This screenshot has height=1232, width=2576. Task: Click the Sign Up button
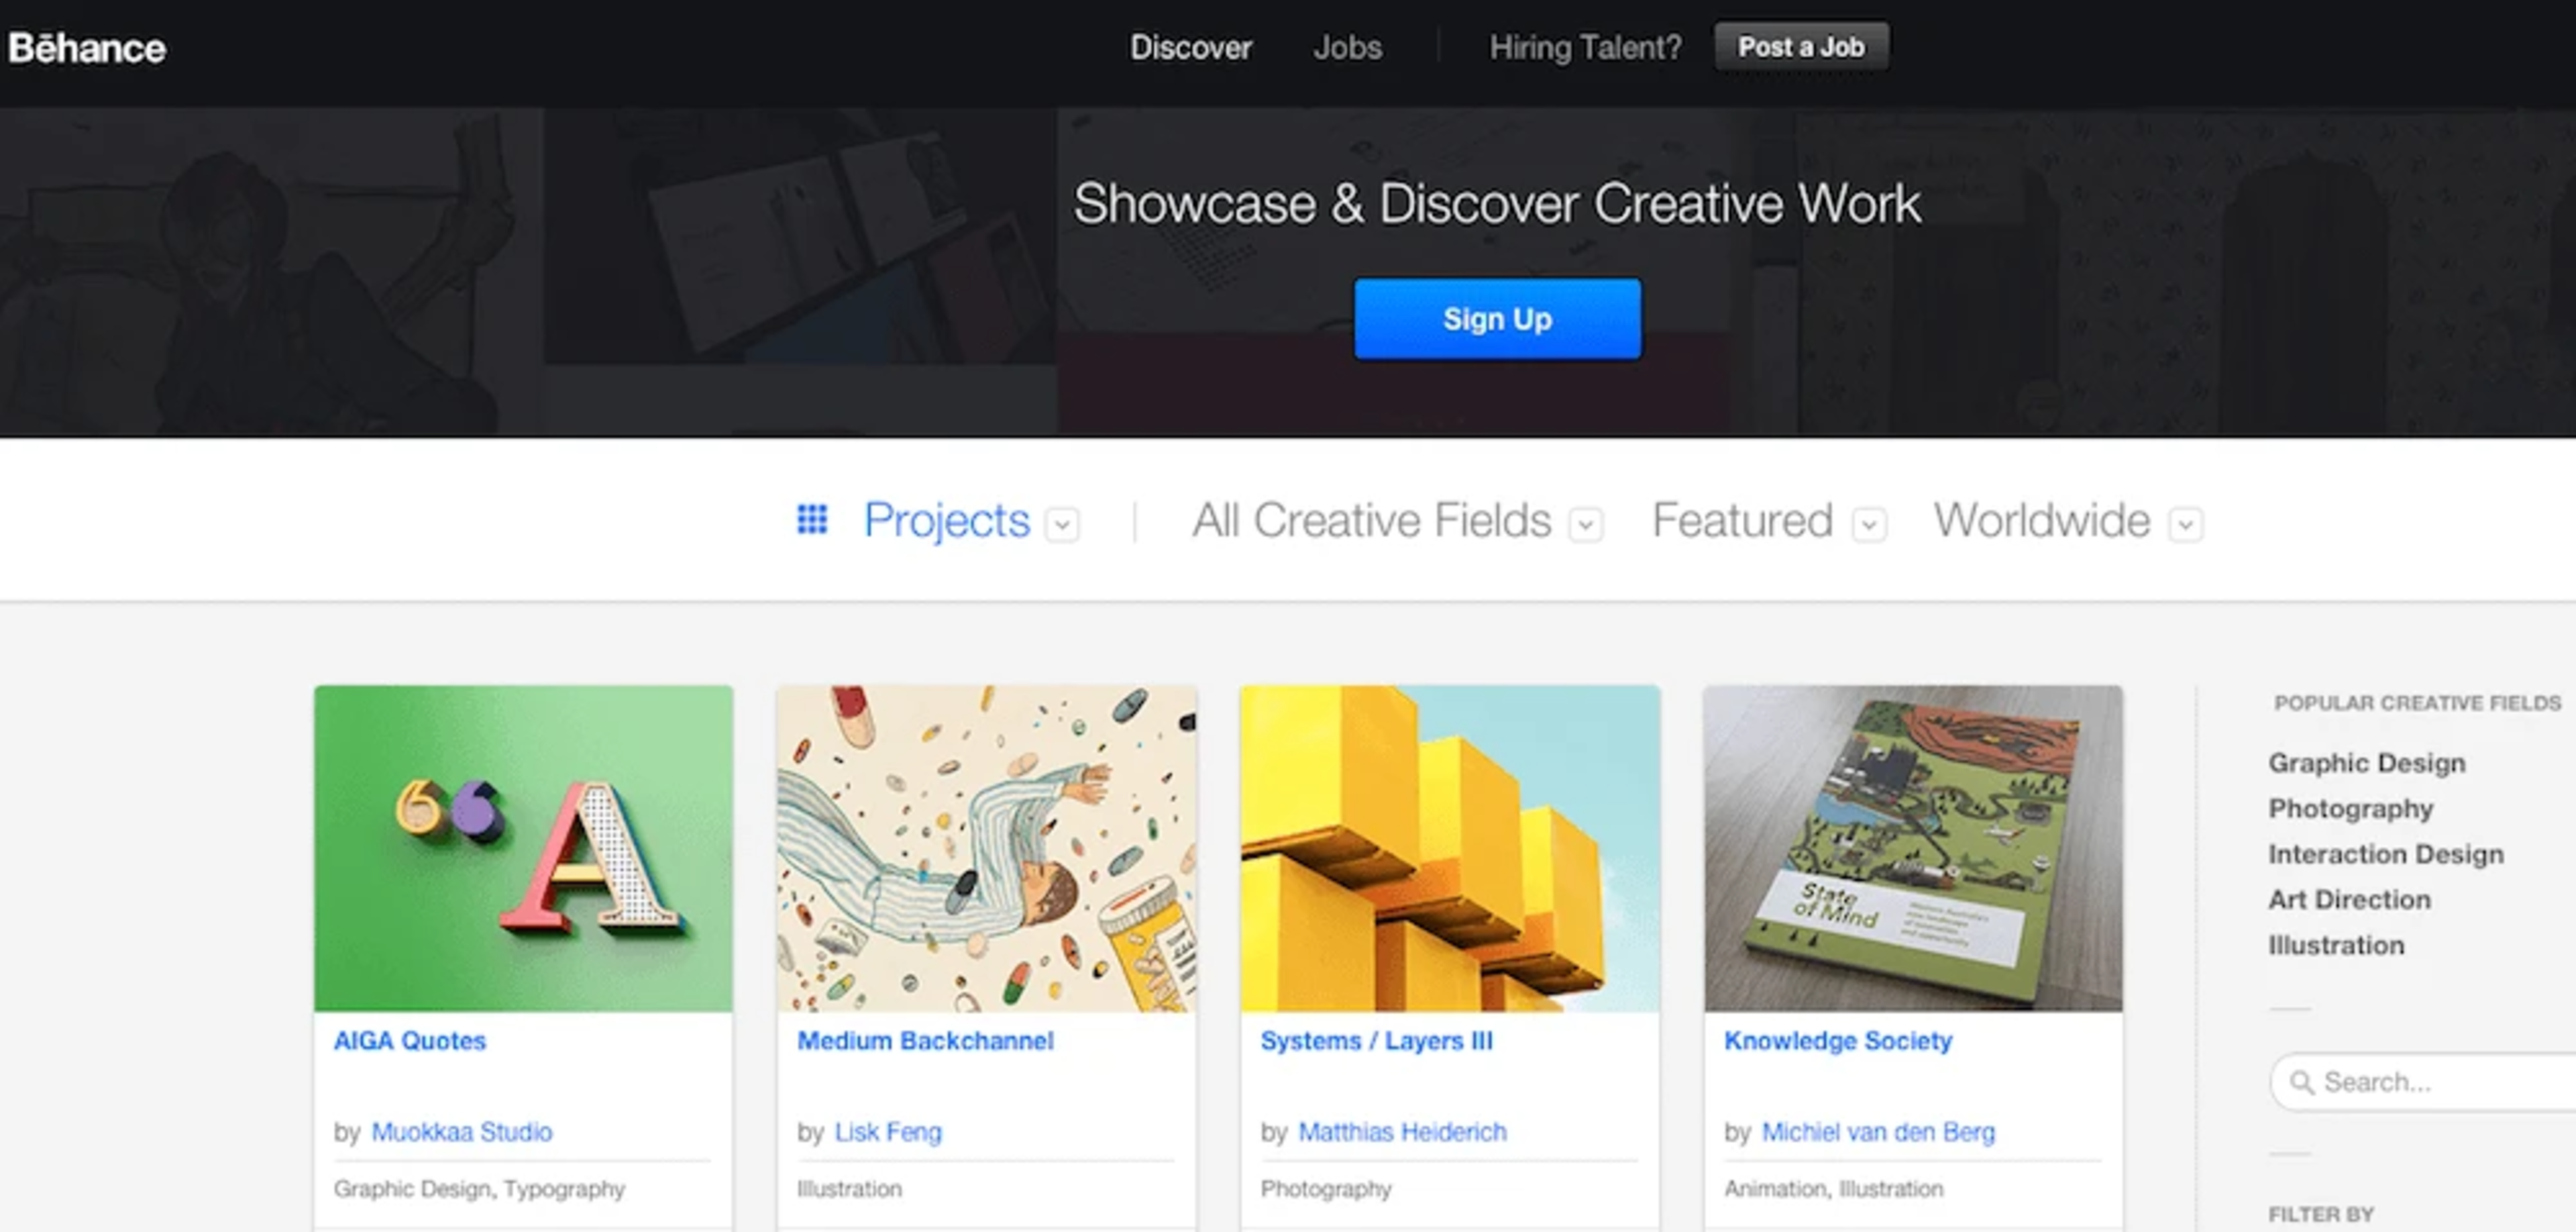tap(1497, 319)
